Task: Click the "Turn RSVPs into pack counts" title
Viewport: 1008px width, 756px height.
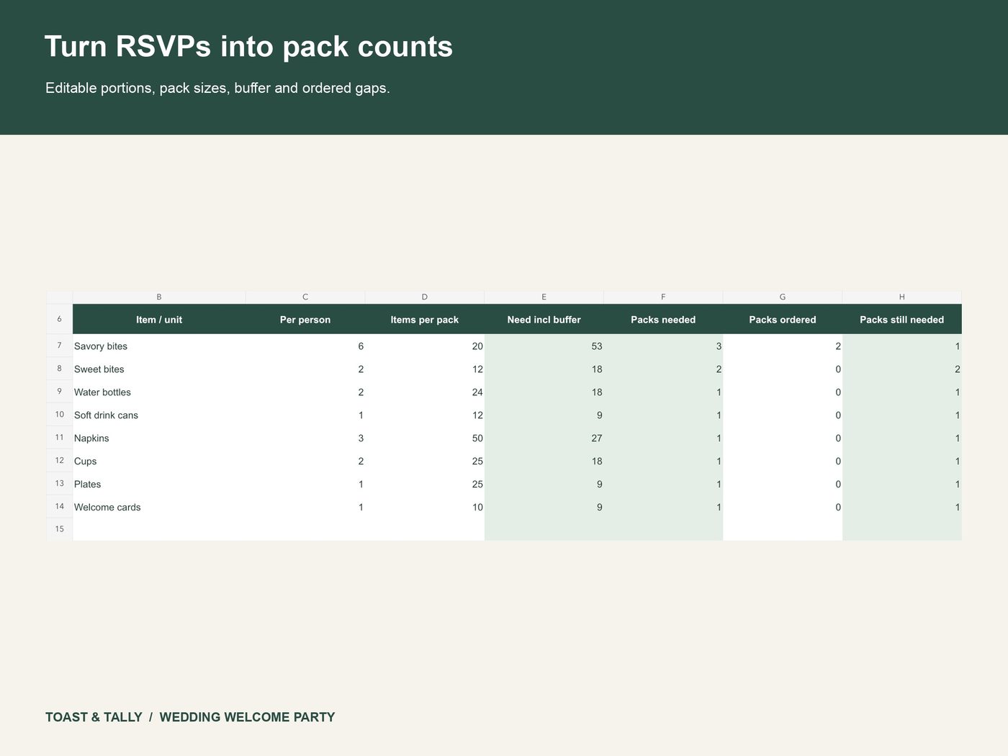Action: coord(248,47)
